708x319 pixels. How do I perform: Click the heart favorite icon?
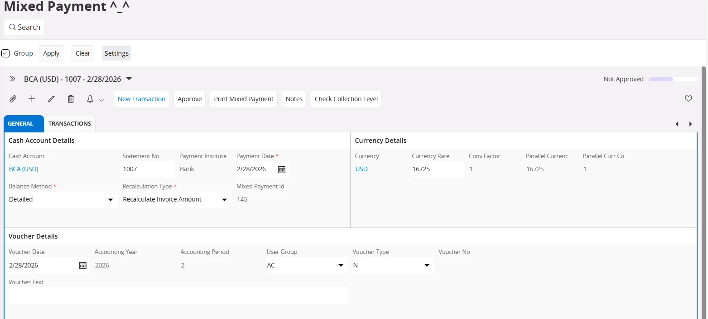[688, 99]
